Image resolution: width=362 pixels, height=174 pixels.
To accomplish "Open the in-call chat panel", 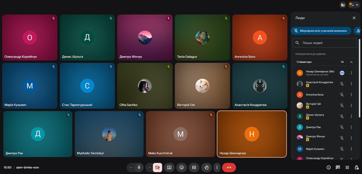I will 338,167.
